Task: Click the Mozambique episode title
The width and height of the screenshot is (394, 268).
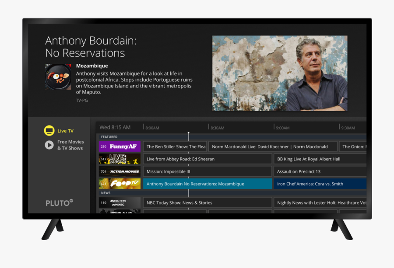Action: (x=92, y=66)
